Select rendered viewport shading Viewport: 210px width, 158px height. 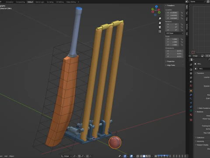[x=149, y=156]
